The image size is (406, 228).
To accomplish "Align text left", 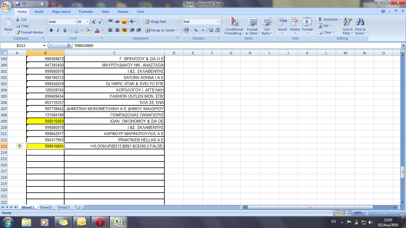I will [110, 30].
